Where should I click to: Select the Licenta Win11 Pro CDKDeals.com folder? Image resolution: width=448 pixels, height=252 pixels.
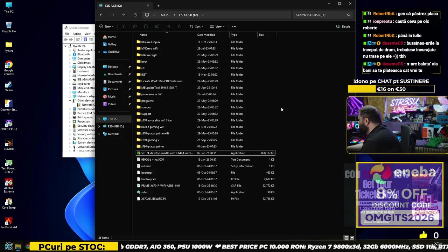click(x=162, y=81)
